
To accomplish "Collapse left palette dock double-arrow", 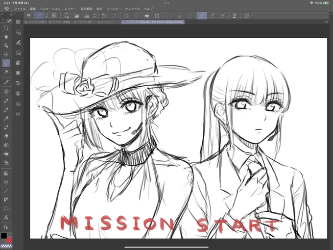I will pyautogui.click(x=2, y=14).
